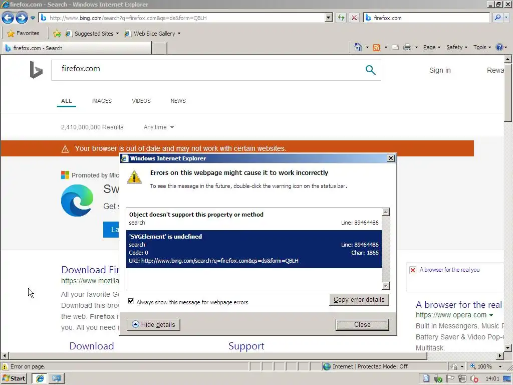This screenshot has width=513, height=385.
Task: Click the second taskbar program icon
Action: pos(57,378)
